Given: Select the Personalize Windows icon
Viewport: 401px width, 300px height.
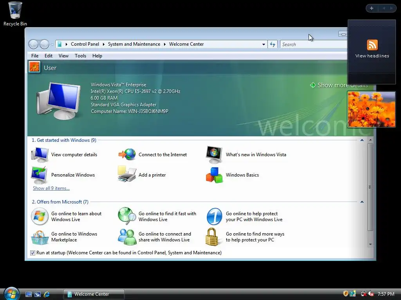Looking at the screenshot, I should tap(39, 175).
